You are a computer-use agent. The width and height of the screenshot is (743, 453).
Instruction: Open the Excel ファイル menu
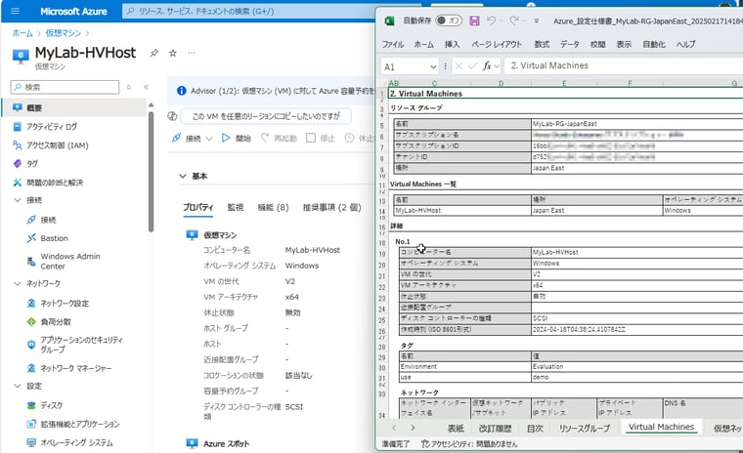pyautogui.click(x=393, y=45)
